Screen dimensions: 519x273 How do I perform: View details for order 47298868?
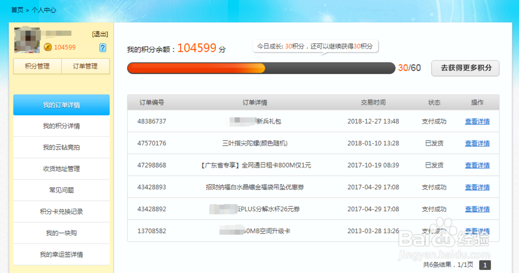pyautogui.click(x=477, y=165)
